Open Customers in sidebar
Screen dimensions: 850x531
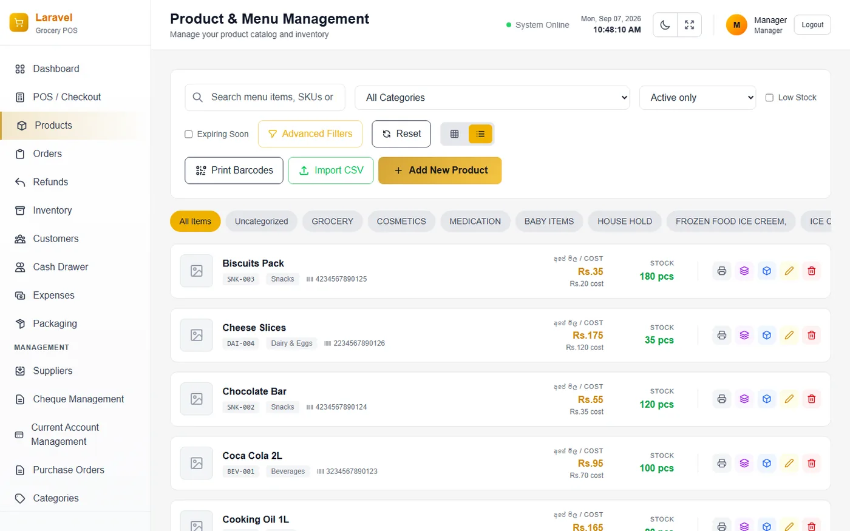coord(75,238)
